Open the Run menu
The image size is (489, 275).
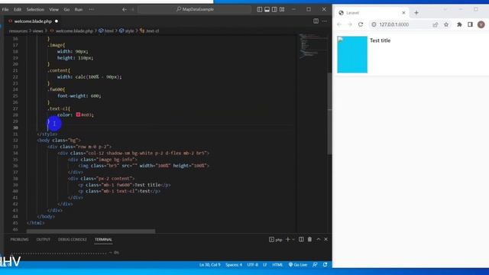click(x=79, y=9)
